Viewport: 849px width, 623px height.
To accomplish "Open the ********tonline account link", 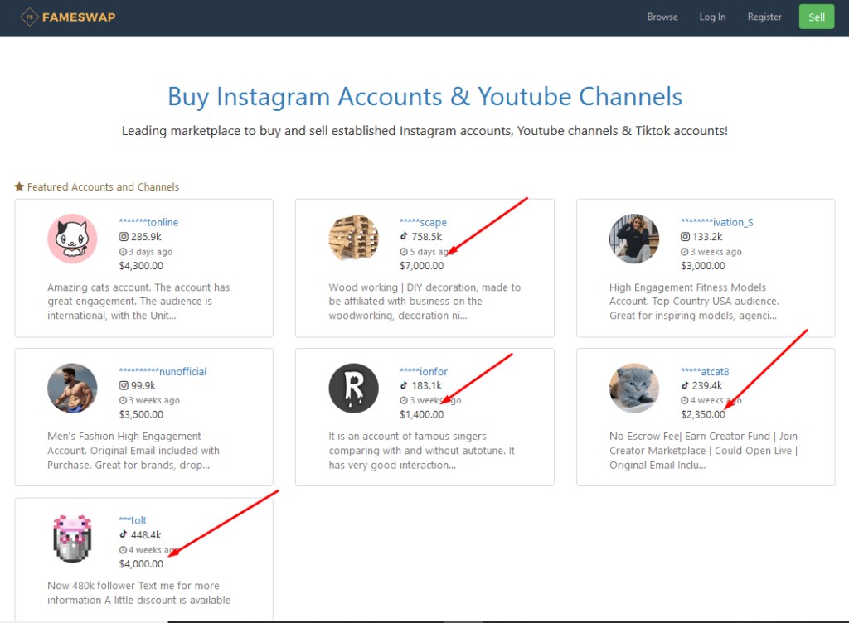I will tap(148, 222).
